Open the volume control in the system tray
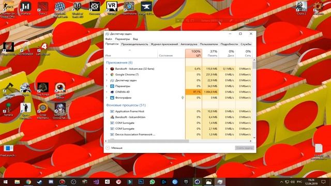This screenshot has height=186, width=331. [293, 182]
